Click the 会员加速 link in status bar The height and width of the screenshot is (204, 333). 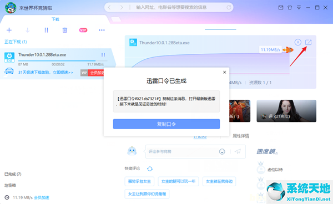coord(42,197)
